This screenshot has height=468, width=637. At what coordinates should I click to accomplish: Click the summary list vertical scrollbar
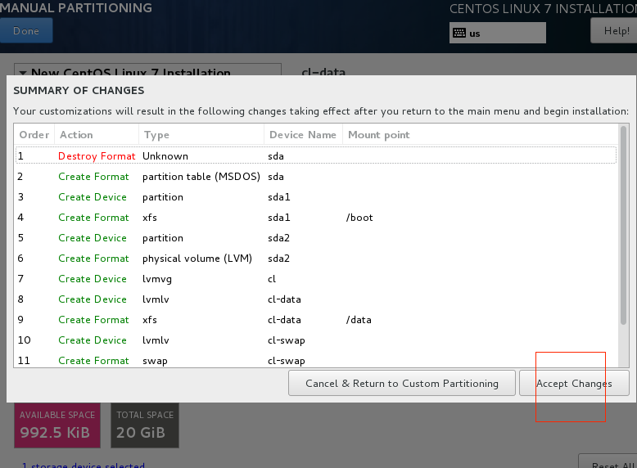point(624,226)
